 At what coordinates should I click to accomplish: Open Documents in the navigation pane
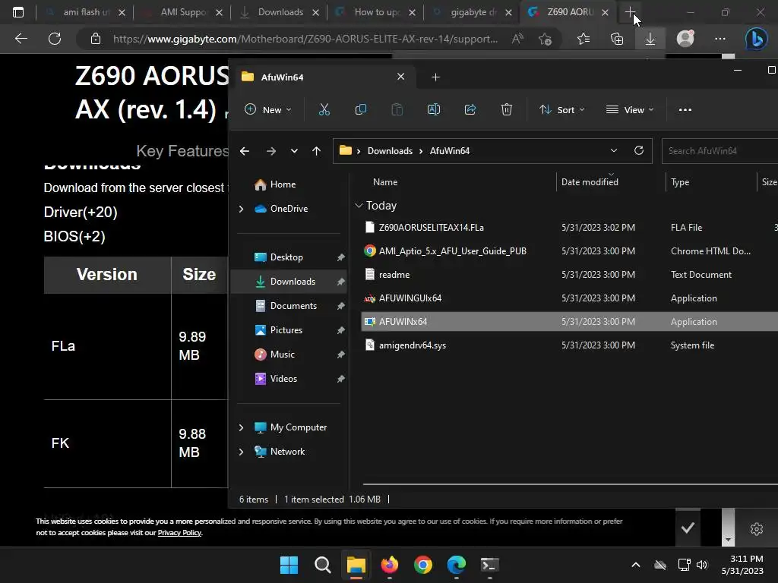click(x=293, y=306)
